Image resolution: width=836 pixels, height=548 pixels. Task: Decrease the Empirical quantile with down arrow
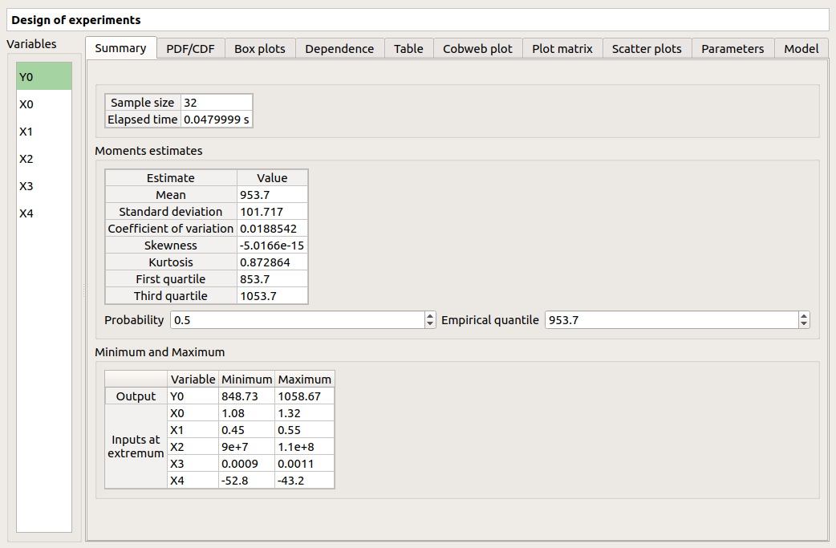click(x=804, y=324)
